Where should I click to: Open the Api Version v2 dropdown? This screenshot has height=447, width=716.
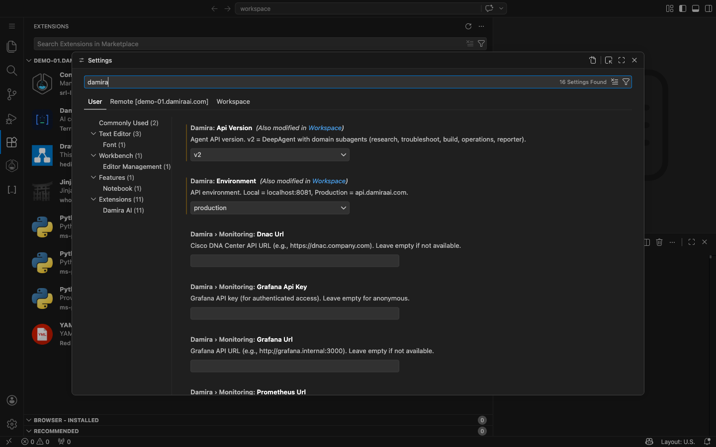270,155
